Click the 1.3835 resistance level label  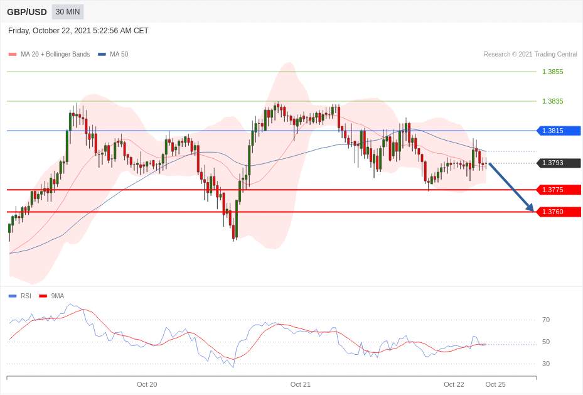[x=552, y=101]
